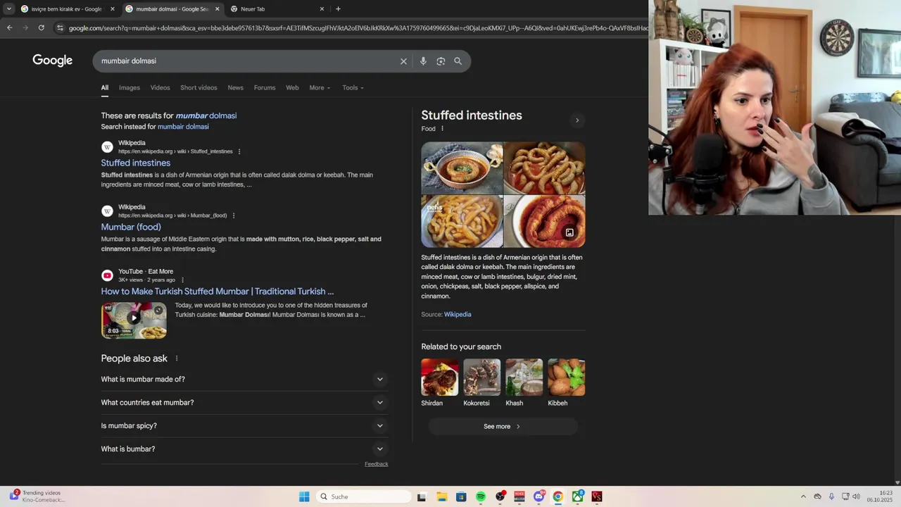
Task: Show hidden system tray icons
Action: (803, 496)
